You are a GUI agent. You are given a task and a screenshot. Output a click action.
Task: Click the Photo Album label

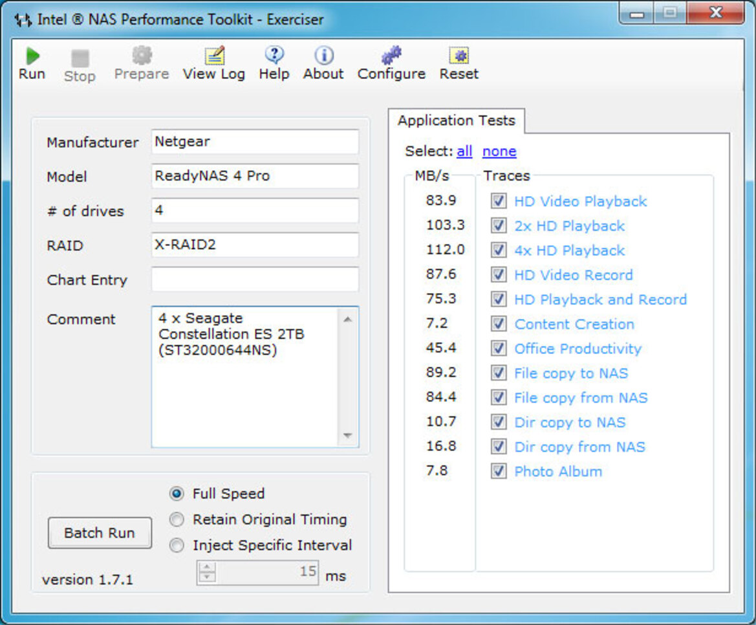558,471
